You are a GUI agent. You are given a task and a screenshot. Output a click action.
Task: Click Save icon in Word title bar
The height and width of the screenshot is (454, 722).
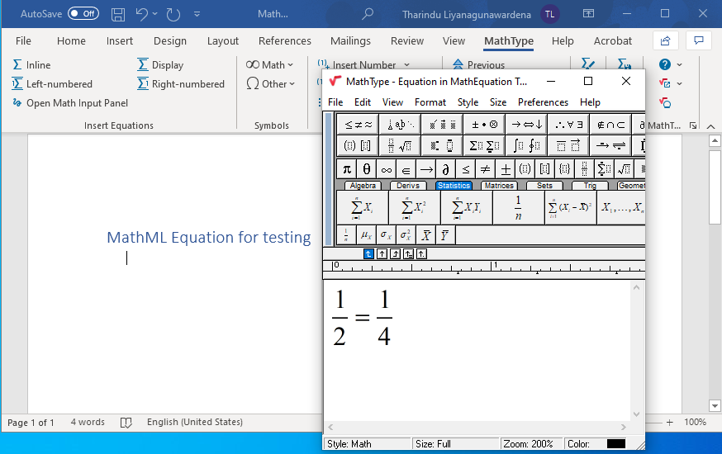pos(118,14)
